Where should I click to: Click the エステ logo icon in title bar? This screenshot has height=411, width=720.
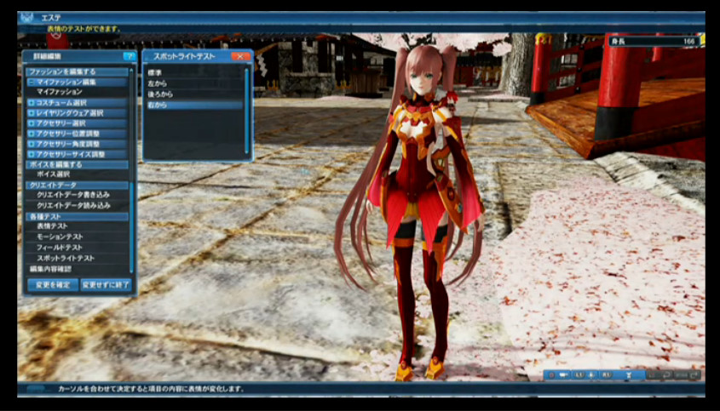tap(27, 18)
